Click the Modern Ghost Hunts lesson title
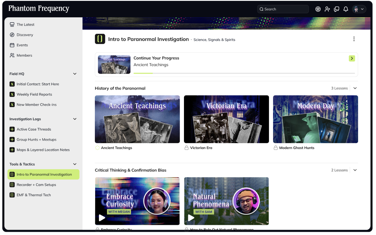Viewport: 376px width, 235px height. pos(297,148)
